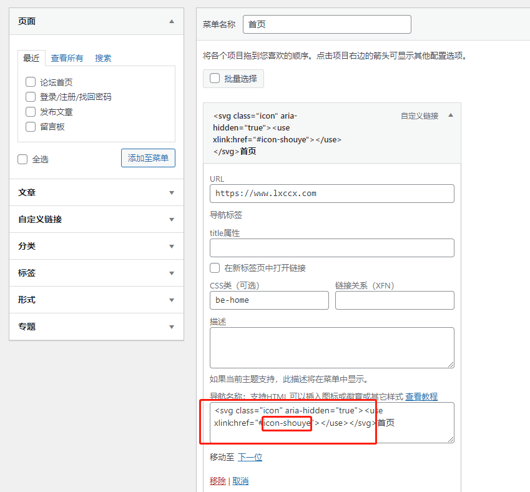
Task: Toggle 在新标签页中打开链接 option
Action: coord(215,268)
